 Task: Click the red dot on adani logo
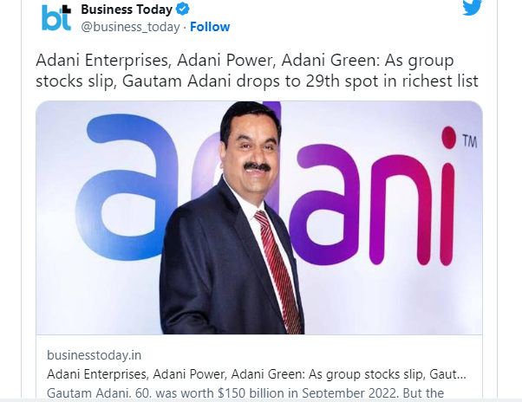click(x=449, y=138)
